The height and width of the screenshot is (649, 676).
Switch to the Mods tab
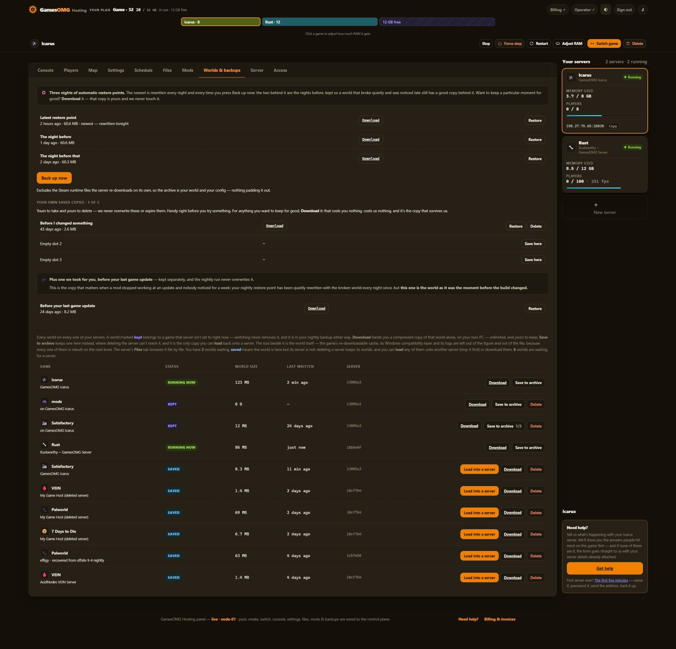[188, 70]
